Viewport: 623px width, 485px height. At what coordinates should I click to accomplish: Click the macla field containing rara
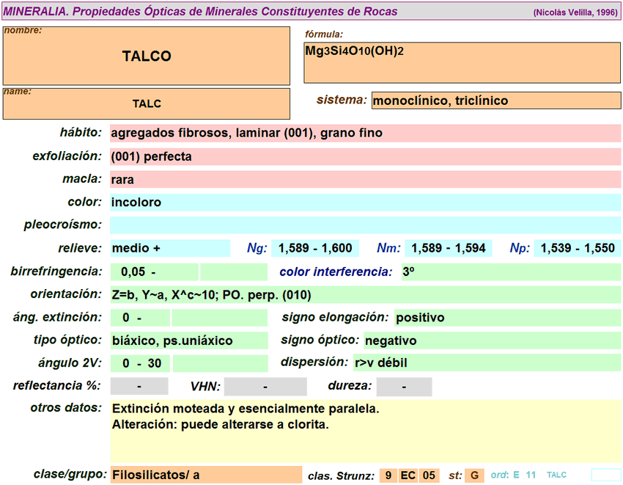coord(365,180)
